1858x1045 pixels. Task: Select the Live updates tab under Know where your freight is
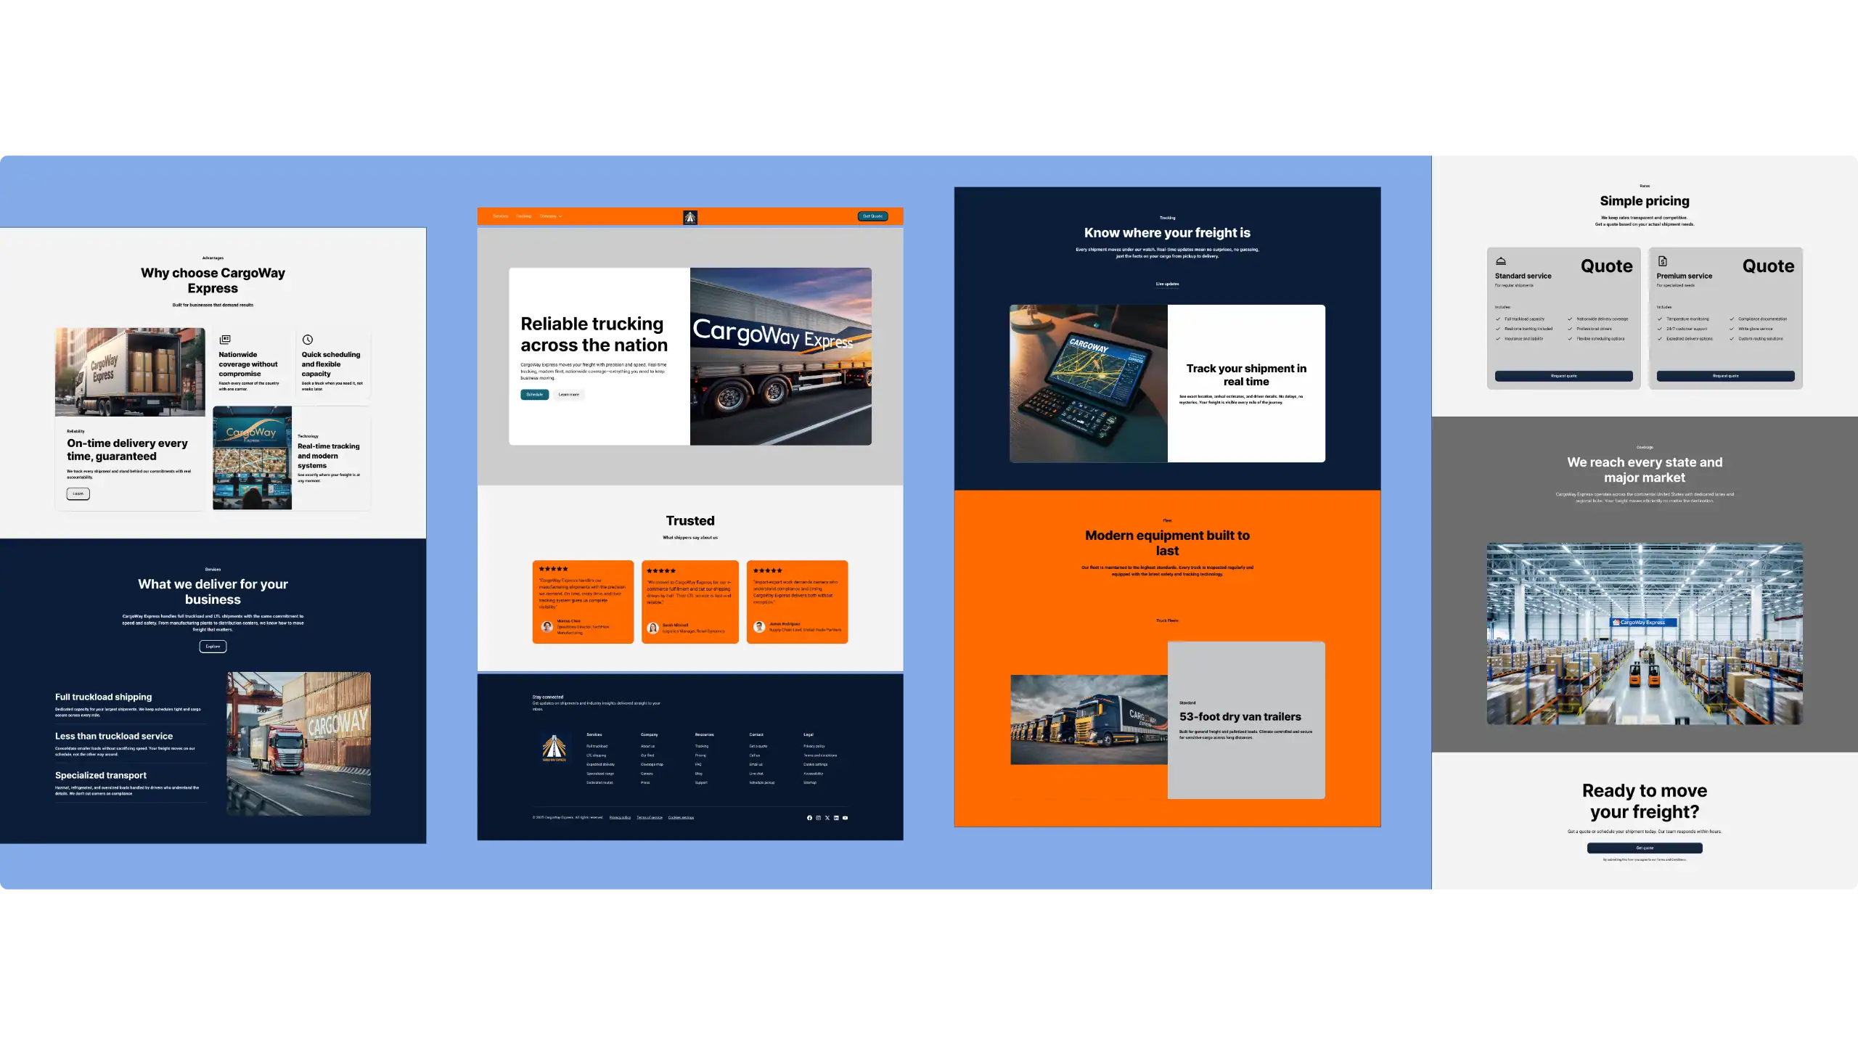point(1167,284)
